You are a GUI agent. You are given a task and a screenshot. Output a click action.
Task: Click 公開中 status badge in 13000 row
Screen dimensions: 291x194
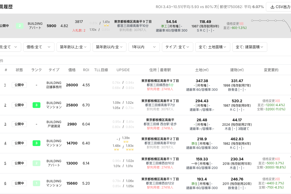19,163
